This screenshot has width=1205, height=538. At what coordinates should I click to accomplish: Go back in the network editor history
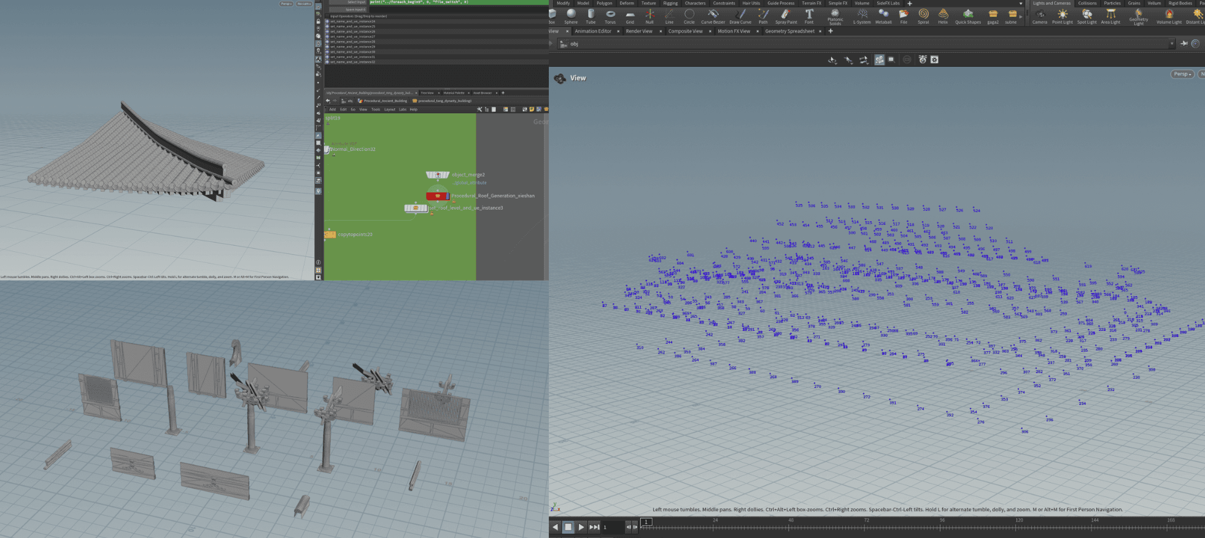click(328, 100)
